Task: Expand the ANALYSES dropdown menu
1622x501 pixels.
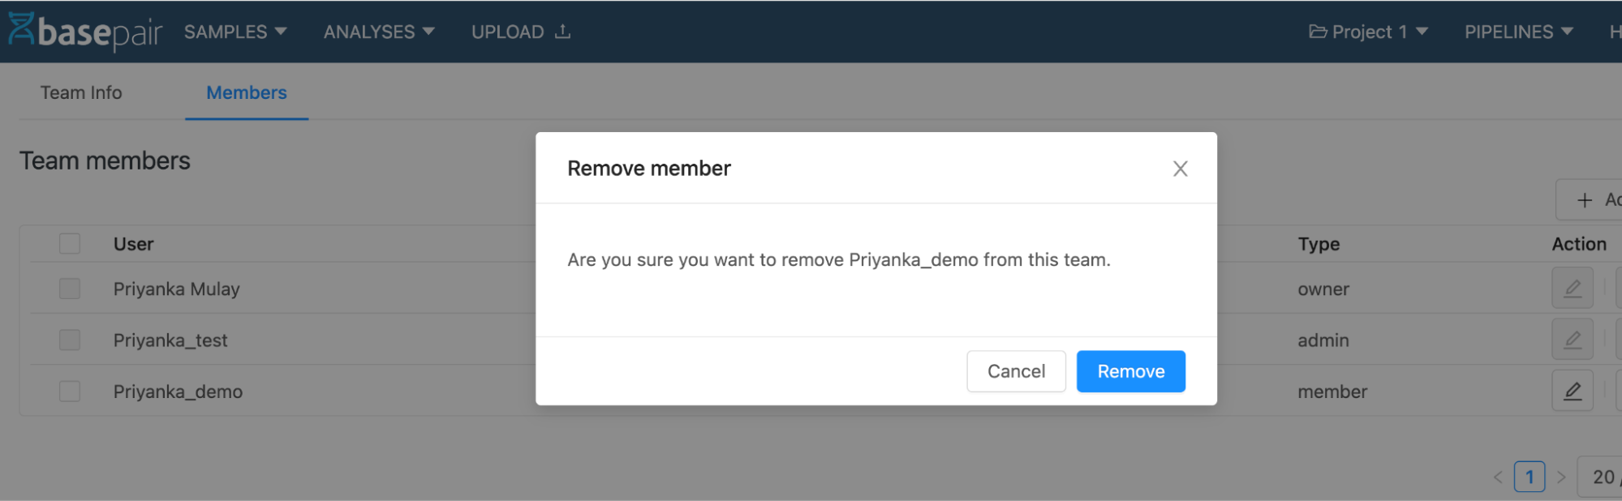Action: (379, 32)
